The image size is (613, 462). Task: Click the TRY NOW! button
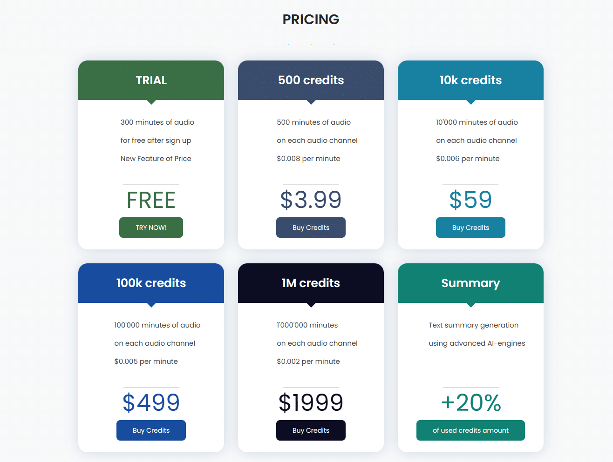coord(151,228)
